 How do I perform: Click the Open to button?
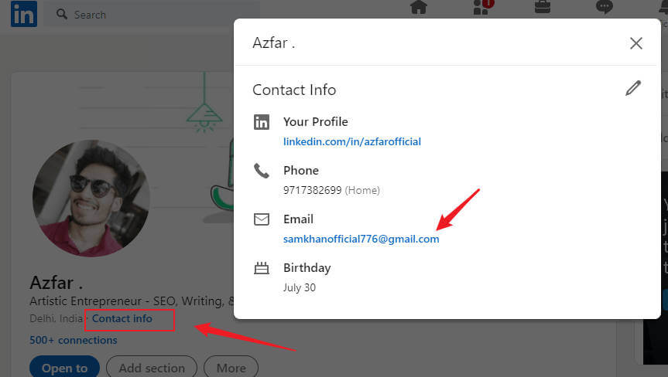(x=64, y=368)
